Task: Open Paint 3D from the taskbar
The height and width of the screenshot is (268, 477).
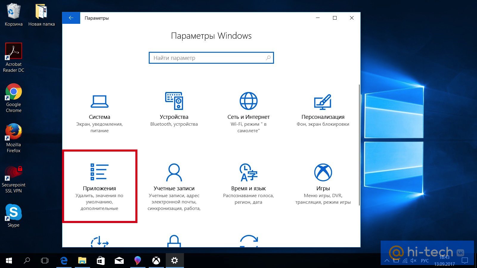Action: (137, 261)
